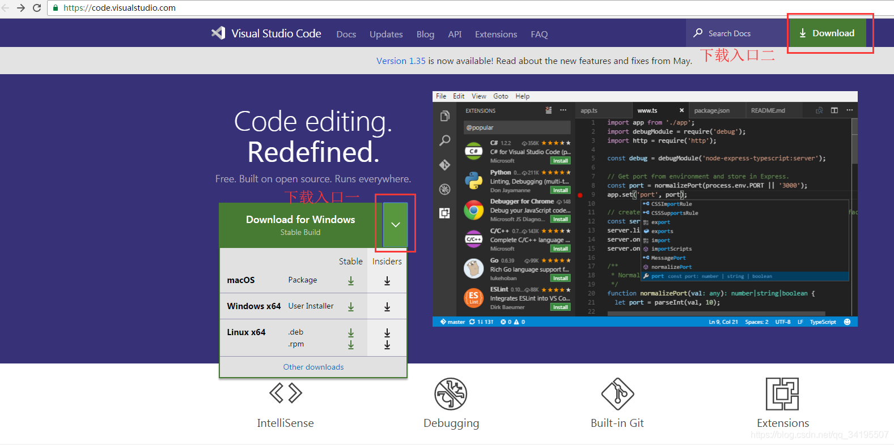Click the browser address bar URL
Viewport: 894px width, 445px height.
coord(120,8)
